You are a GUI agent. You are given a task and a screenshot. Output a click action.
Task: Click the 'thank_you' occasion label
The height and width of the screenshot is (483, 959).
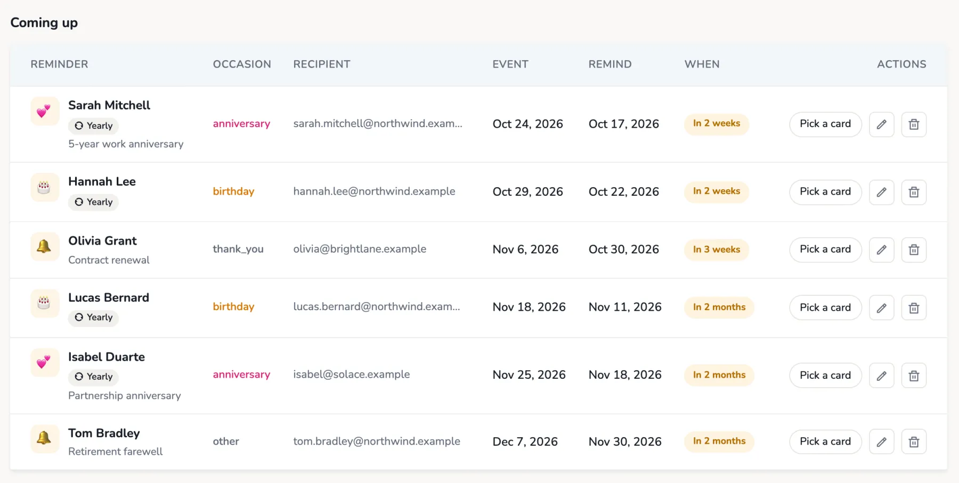(238, 249)
